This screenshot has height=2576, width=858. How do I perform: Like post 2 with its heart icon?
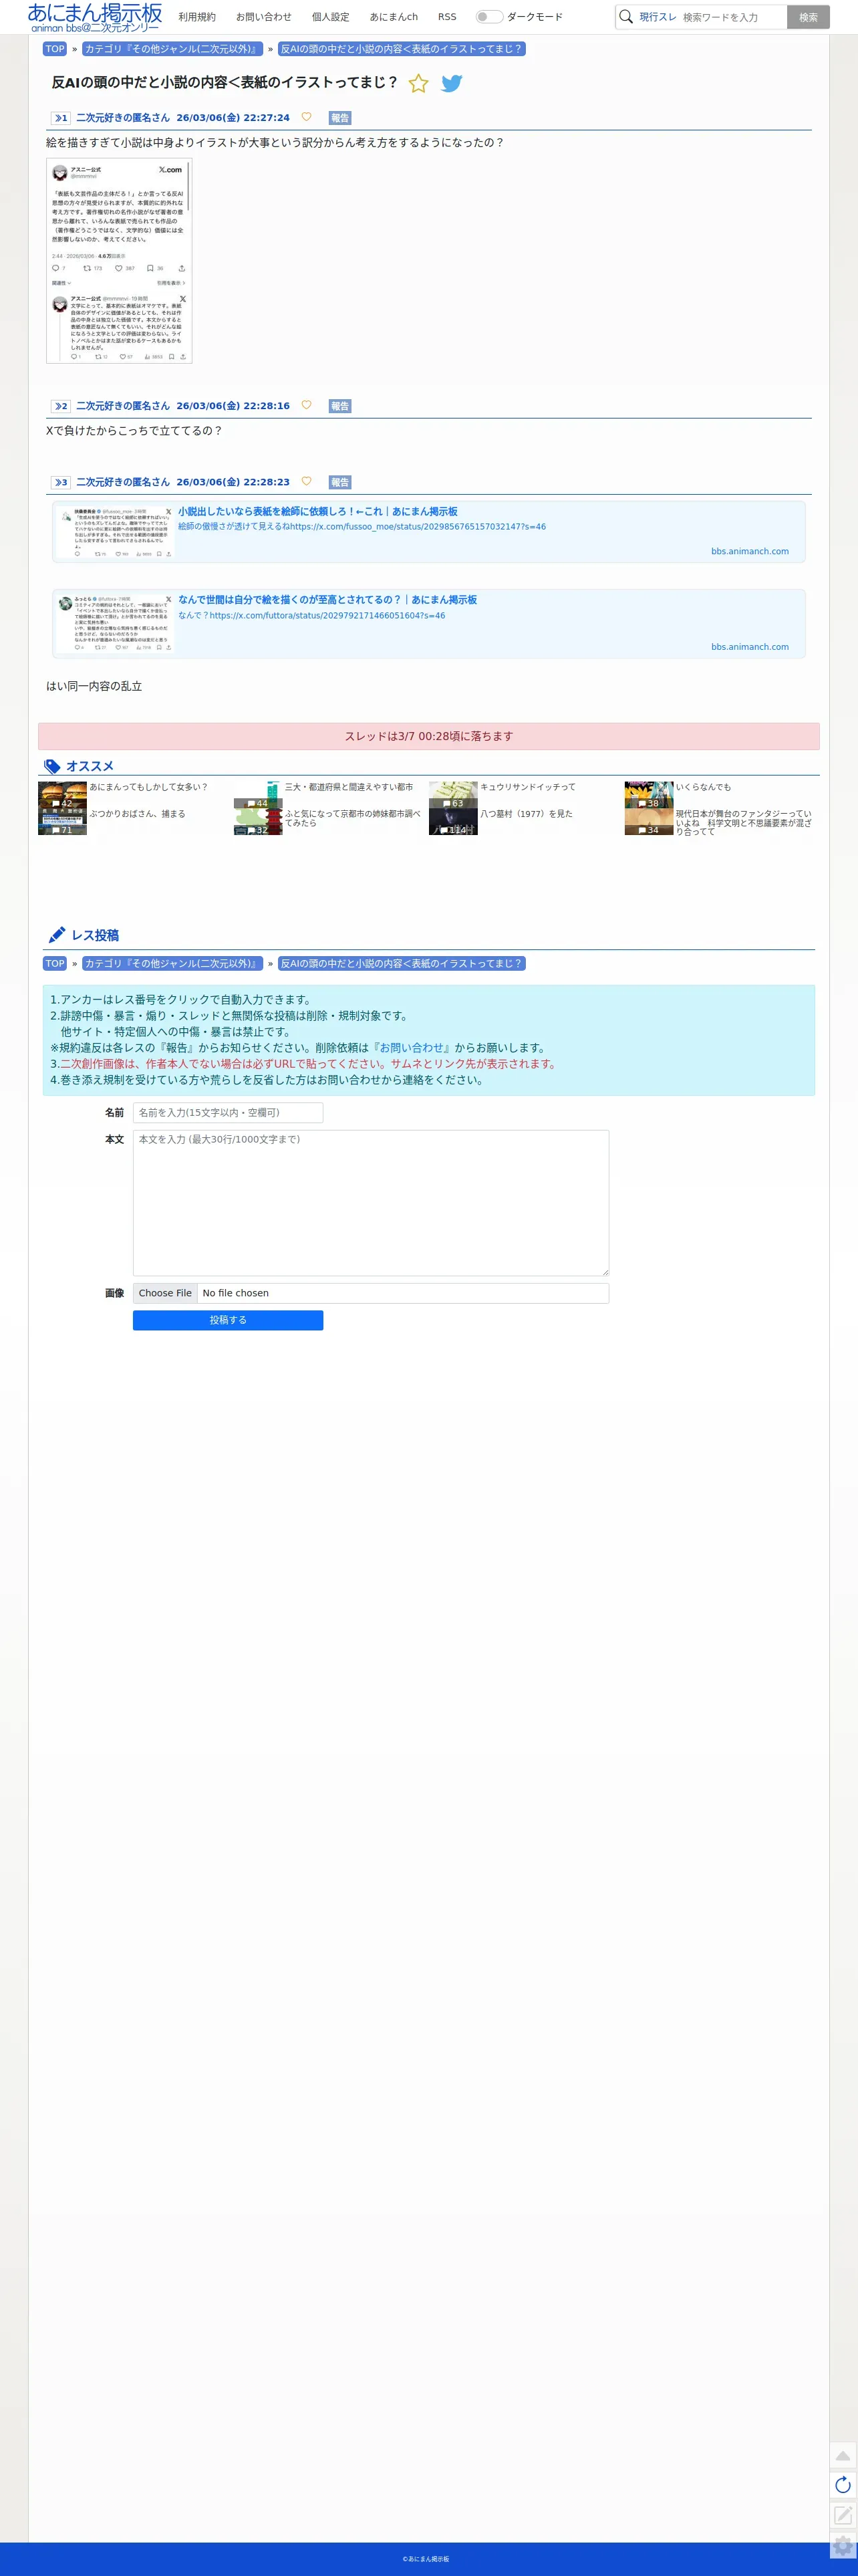[306, 405]
